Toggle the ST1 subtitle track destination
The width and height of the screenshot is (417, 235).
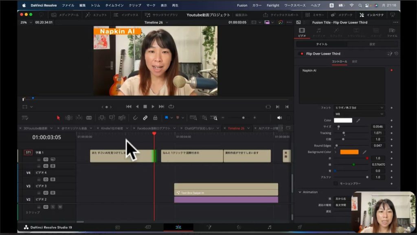tap(28, 152)
